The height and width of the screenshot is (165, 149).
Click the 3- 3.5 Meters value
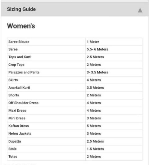97,72
